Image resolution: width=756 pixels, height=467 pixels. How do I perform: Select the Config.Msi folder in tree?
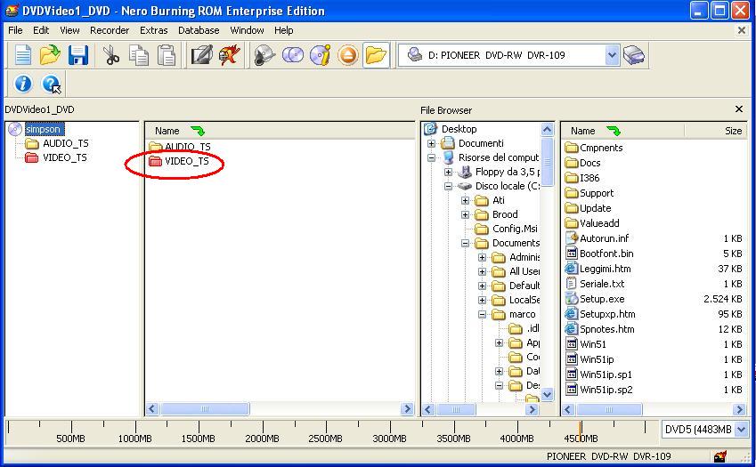pos(515,229)
